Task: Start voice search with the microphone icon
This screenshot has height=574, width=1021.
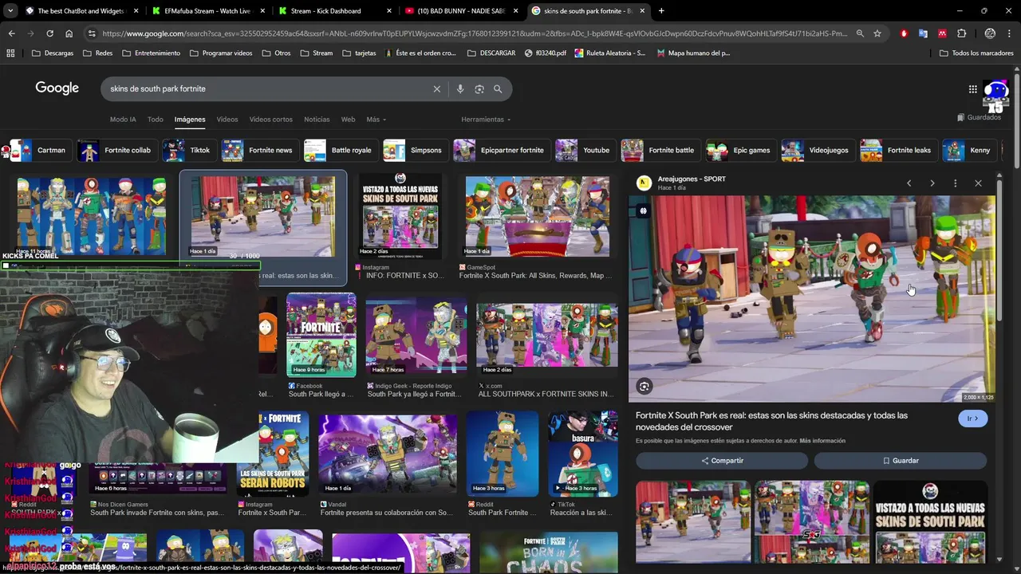Action: [460, 89]
